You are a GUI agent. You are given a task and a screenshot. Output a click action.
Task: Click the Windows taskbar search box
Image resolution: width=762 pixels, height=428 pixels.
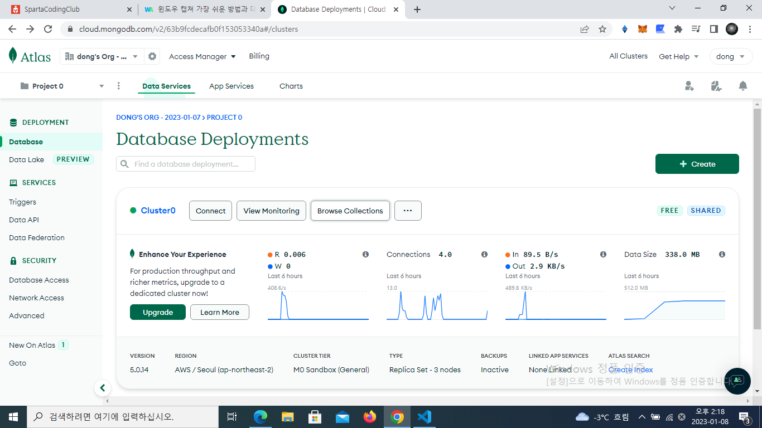coord(122,417)
